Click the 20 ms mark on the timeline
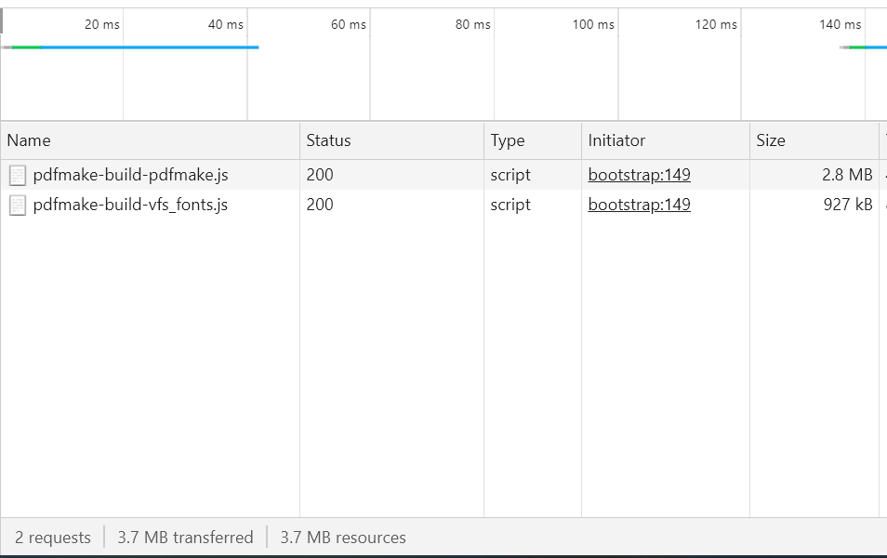887x558 pixels. 102,24
